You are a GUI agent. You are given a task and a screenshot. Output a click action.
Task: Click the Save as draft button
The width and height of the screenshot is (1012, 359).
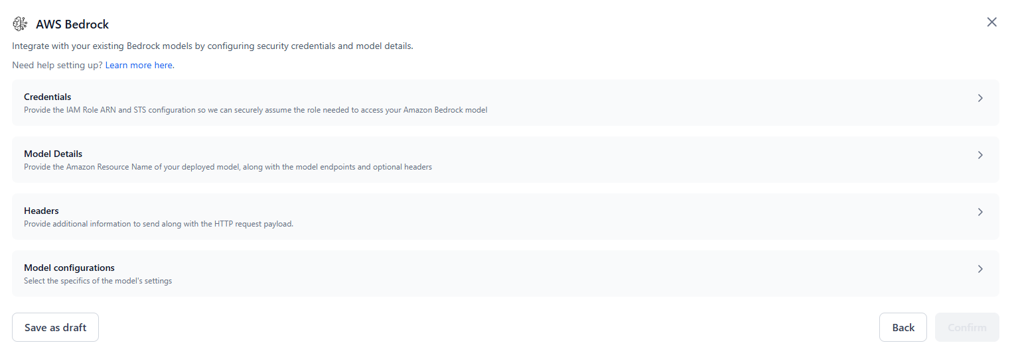coord(55,327)
